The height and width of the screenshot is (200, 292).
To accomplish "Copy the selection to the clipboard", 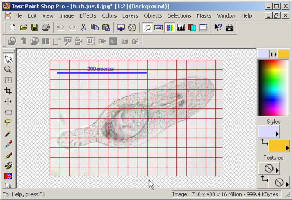I will click(x=95, y=27).
